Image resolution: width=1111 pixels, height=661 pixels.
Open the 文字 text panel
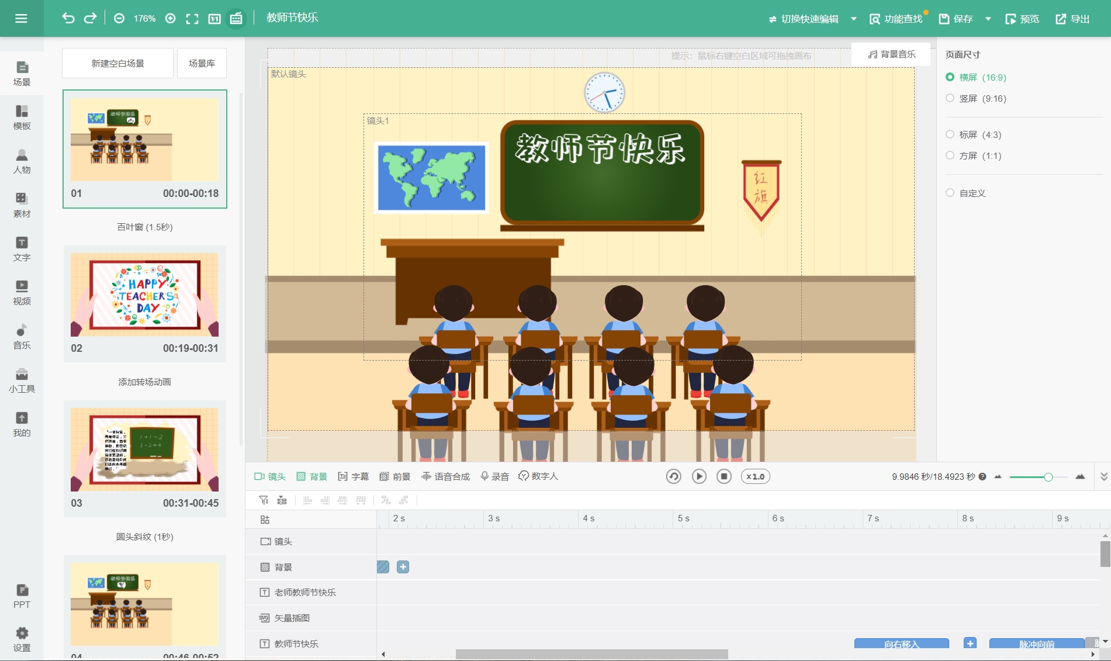tap(22, 249)
